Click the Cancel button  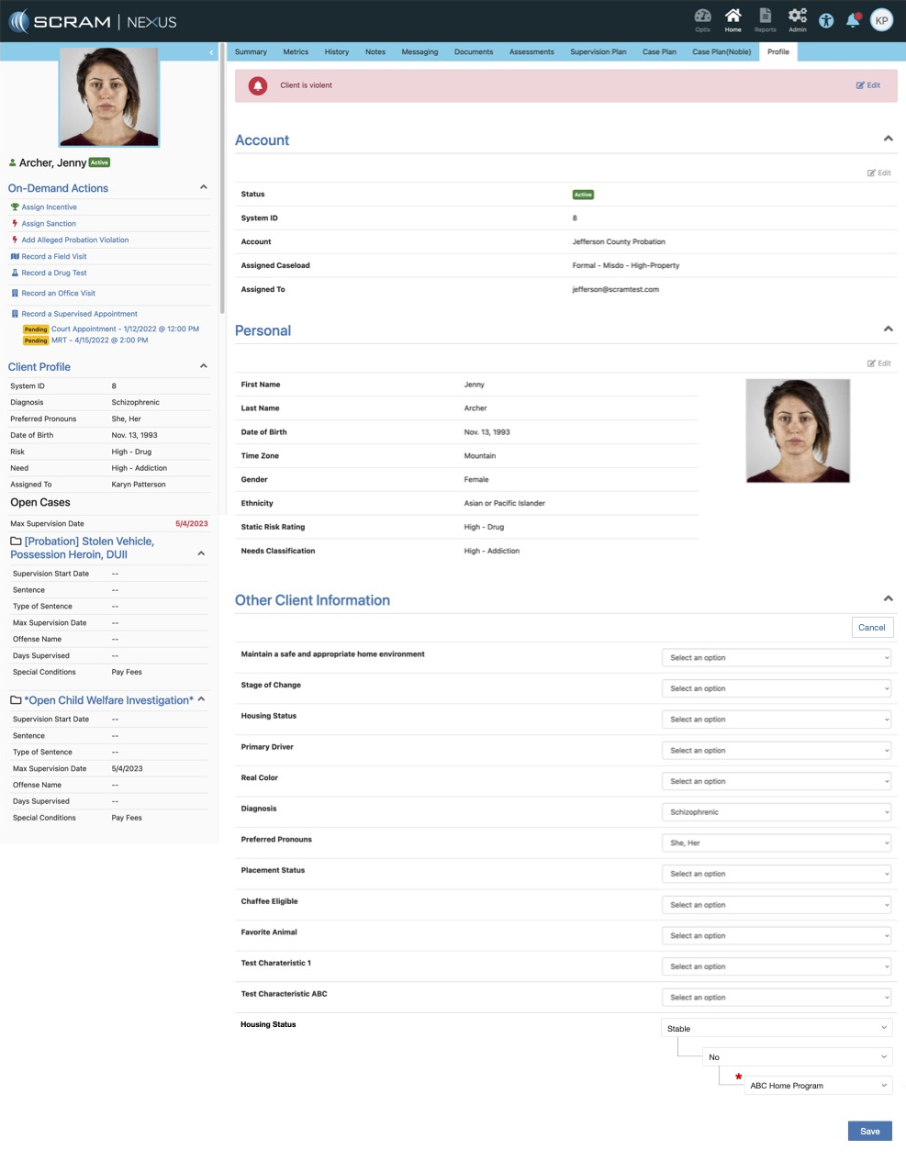pos(871,628)
